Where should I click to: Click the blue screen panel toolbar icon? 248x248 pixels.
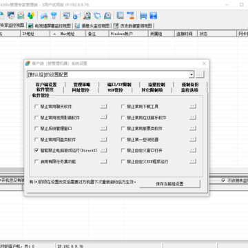[x=121, y=16]
